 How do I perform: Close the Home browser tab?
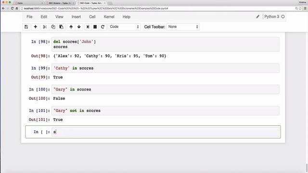tap(42, 3)
